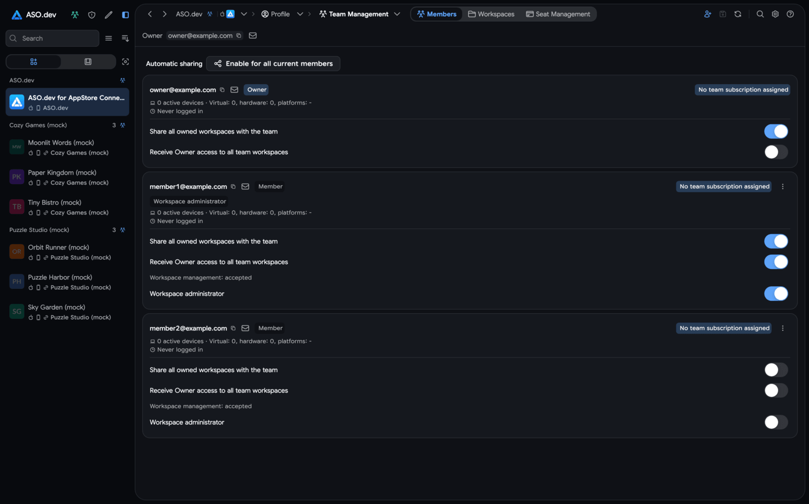Select the bookmark view tab in the sidebar

(x=88, y=62)
